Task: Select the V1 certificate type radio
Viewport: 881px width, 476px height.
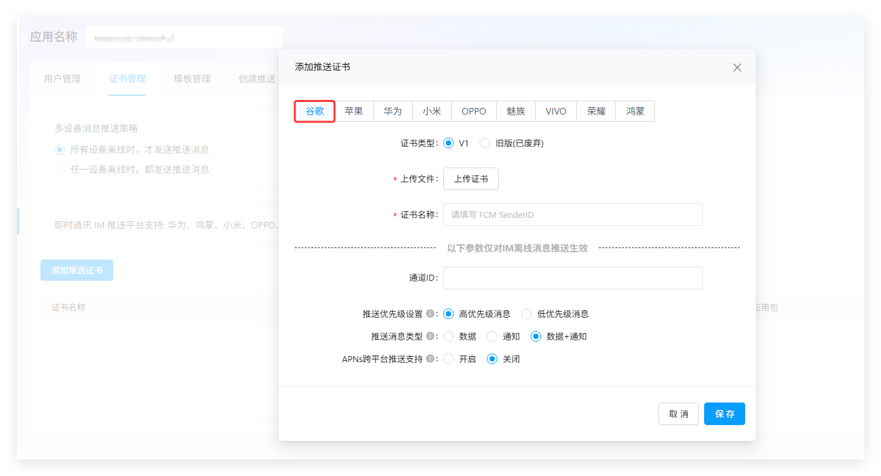Action: pyautogui.click(x=448, y=143)
